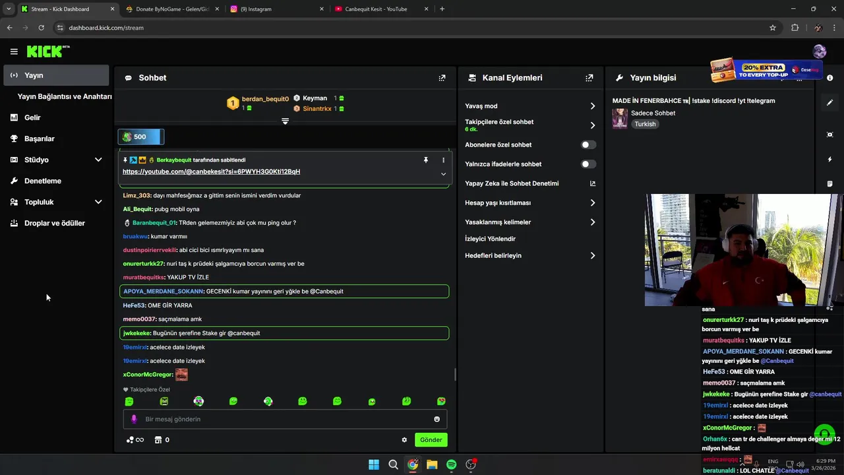Pick the first green Kick emote

point(129,401)
